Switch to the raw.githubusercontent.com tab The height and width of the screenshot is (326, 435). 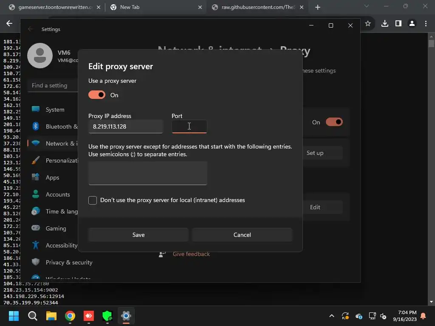(258, 7)
